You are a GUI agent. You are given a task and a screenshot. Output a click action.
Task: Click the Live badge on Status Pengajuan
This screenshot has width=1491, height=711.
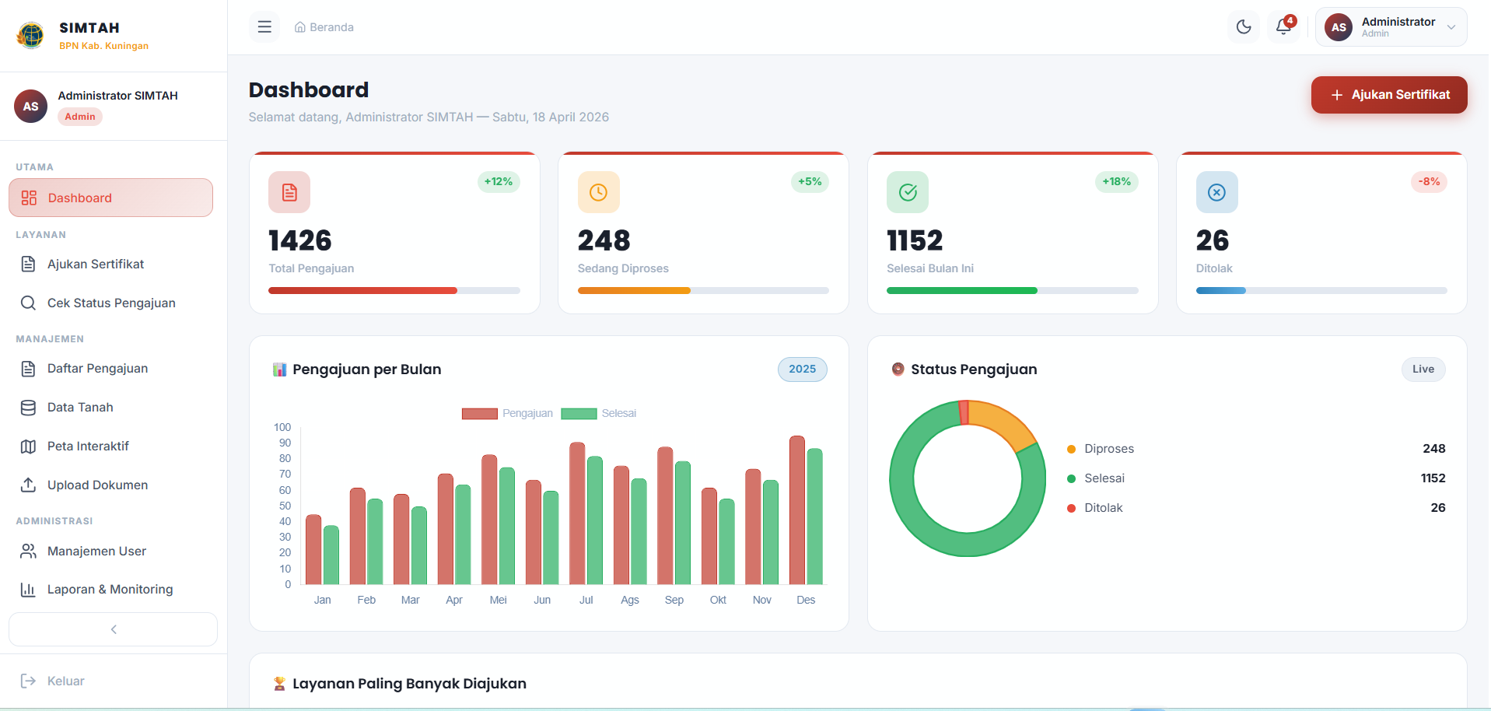(1423, 369)
